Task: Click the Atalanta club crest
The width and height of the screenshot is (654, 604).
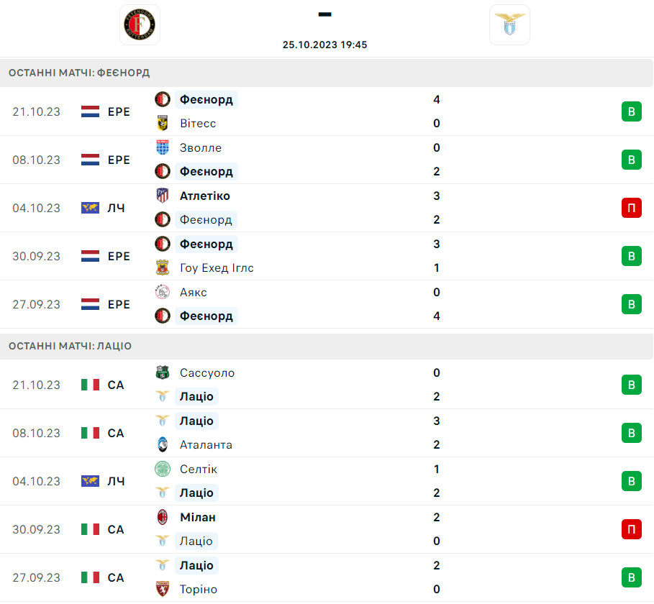Action: [163, 445]
